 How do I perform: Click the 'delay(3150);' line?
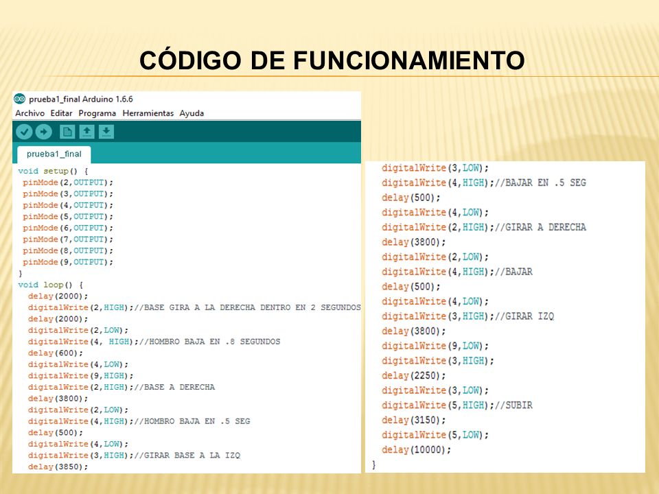(413, 420)
